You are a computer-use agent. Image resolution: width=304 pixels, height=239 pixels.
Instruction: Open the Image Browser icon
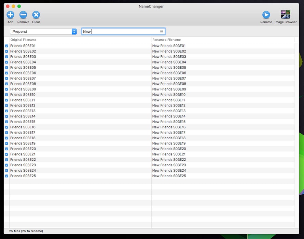286,15
